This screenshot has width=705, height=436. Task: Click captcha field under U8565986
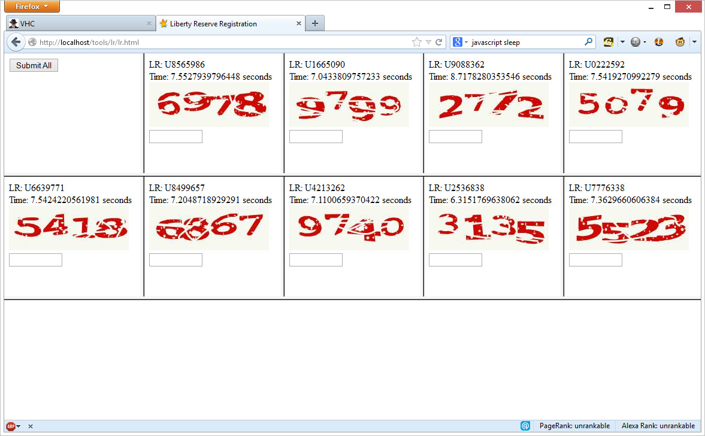(176, 137)
